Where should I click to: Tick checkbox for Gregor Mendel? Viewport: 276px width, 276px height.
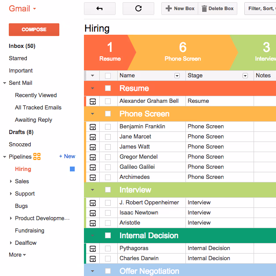(108, 157)
